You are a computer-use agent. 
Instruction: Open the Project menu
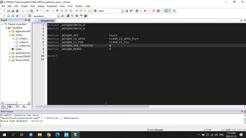pos(24,6)
